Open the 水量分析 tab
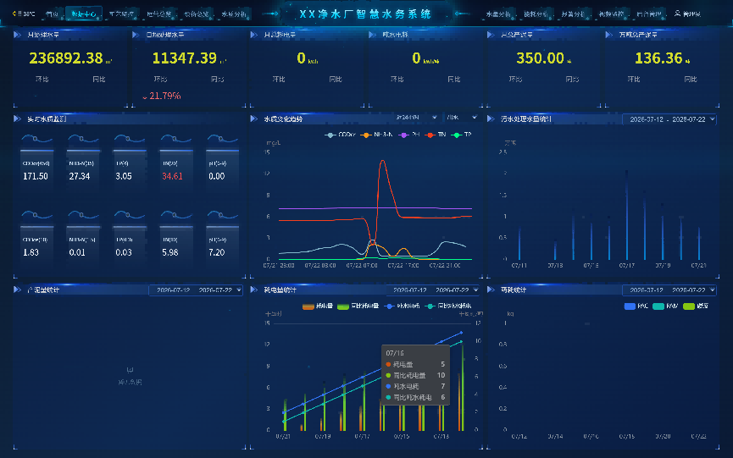This screenshot has height=458, width=733. (x=498, y=14)
